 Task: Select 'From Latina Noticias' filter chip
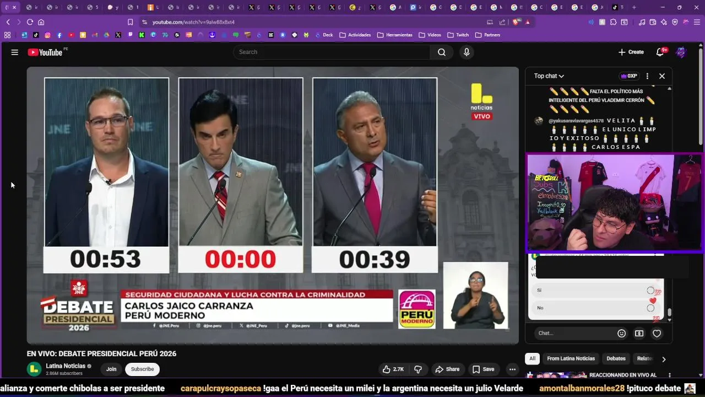tap(571, 358)
